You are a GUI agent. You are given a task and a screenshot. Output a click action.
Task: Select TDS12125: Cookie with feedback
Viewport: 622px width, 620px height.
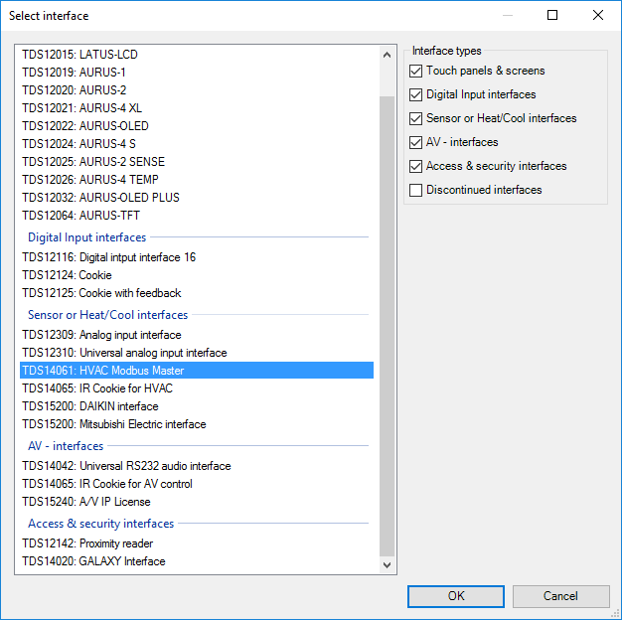(101, 293)
